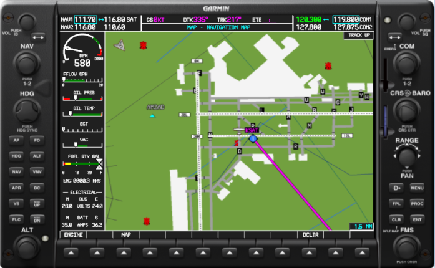Click the red obstacle symbol at top-right of map

pos(328,65)
